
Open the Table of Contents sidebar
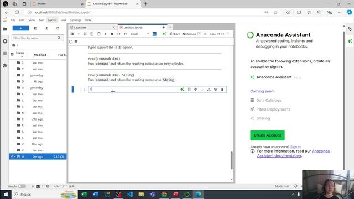(5, 54)
